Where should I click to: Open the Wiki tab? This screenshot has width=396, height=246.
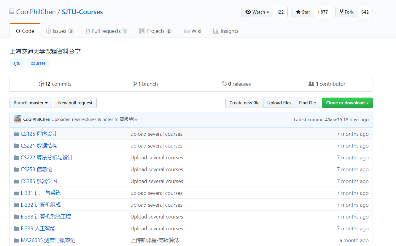click(x=193, y=31)
